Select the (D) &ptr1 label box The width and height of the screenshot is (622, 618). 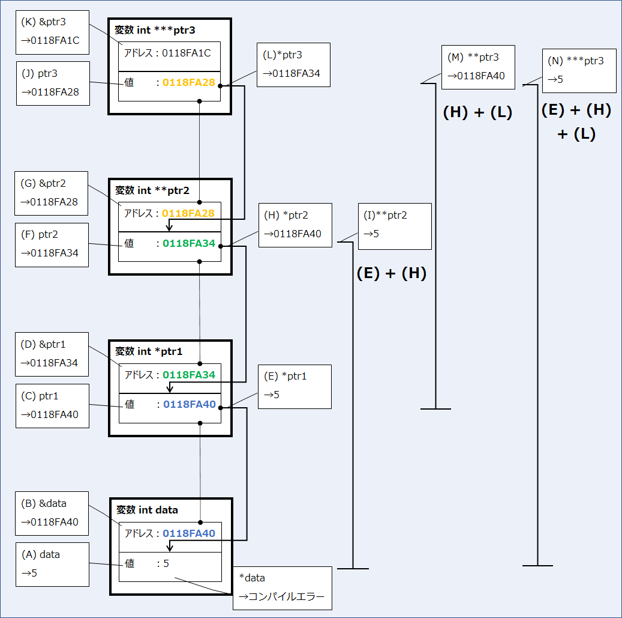(x=52, y=354)
